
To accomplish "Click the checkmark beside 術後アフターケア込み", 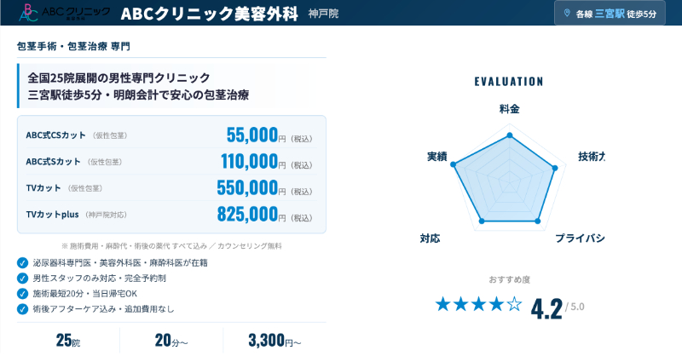I will (22, 308).
